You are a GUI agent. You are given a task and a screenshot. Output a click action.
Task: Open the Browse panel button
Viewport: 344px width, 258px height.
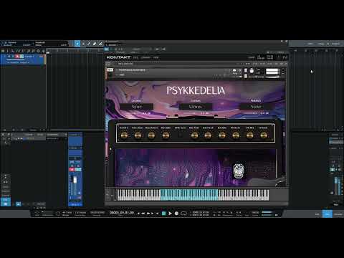tap(338, 214)
